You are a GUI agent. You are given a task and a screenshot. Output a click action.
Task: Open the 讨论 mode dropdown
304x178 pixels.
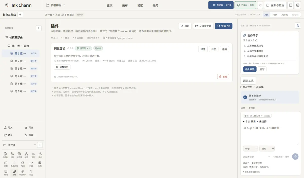point(251,149)
